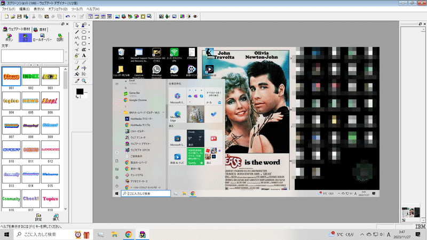Select logo style thumbnail 005 NEWS

tap(31, 101)
